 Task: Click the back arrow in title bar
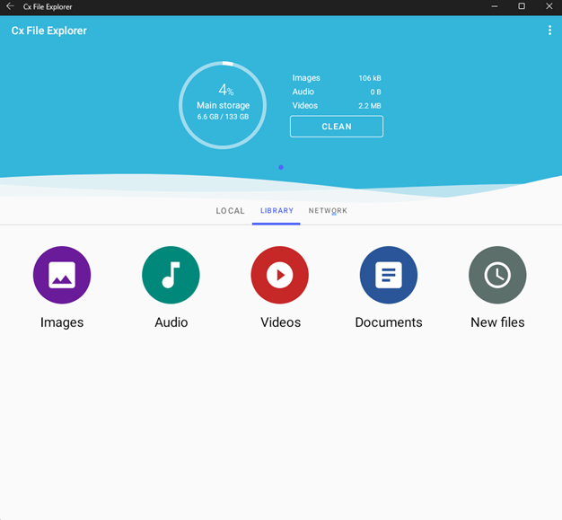tap(10, 6)
